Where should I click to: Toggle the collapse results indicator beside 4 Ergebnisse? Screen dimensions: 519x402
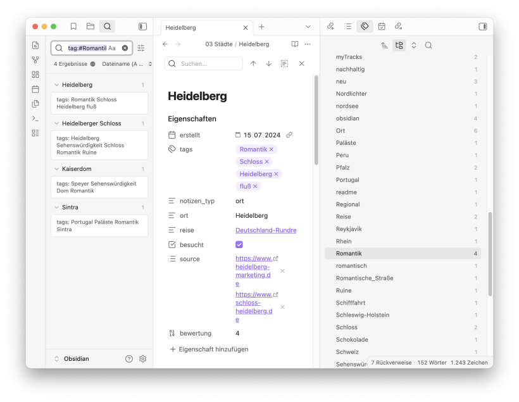tap(92, 64)
